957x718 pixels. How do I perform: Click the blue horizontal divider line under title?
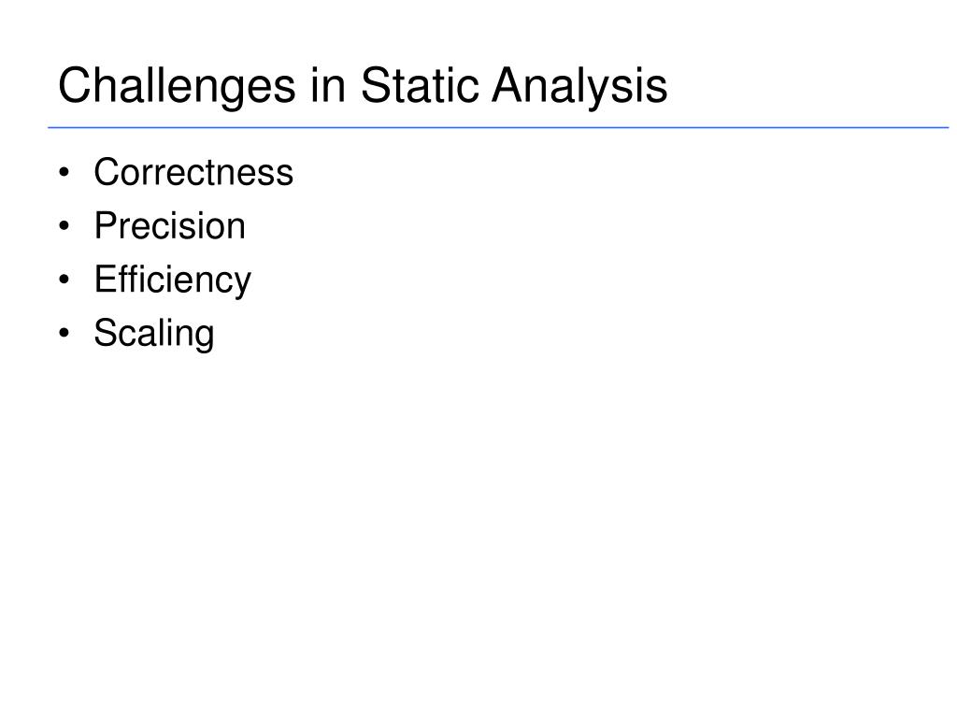[x=498, y=127]
